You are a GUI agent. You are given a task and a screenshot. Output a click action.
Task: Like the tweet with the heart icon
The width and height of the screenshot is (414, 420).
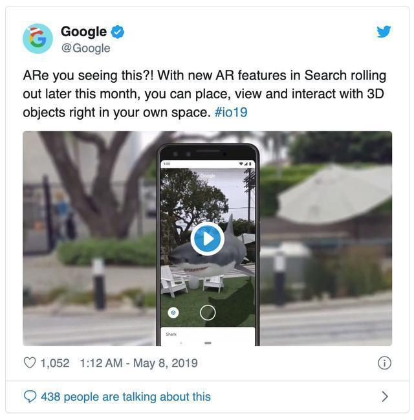point(30,363)
